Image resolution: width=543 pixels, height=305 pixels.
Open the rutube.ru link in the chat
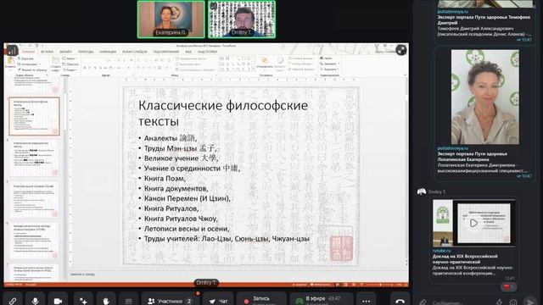441,251
